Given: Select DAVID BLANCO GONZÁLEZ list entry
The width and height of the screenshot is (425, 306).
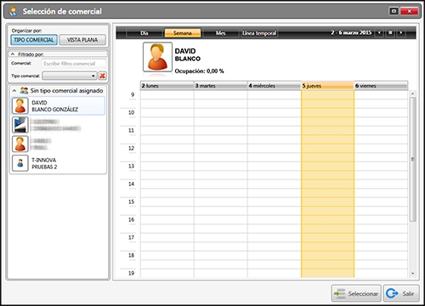Looking at the screenshot, I should pyautogui.click(x=58, y=105).
